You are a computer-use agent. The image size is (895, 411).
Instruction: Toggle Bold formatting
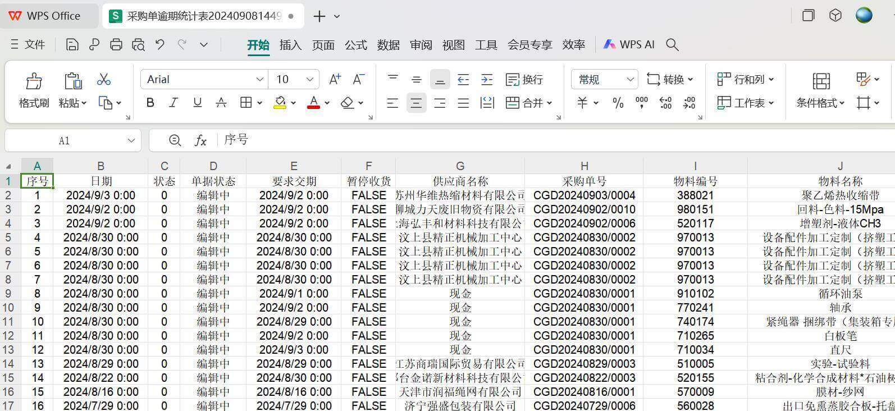pos(150,103)
